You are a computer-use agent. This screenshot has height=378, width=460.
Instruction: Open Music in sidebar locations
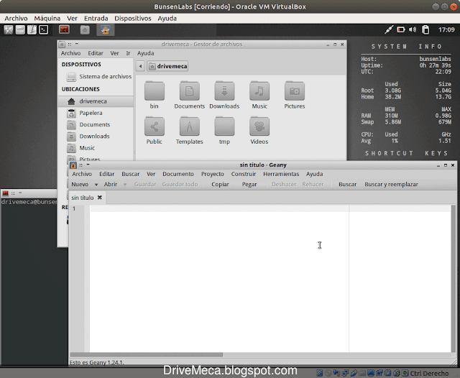(x=96, y=148)
